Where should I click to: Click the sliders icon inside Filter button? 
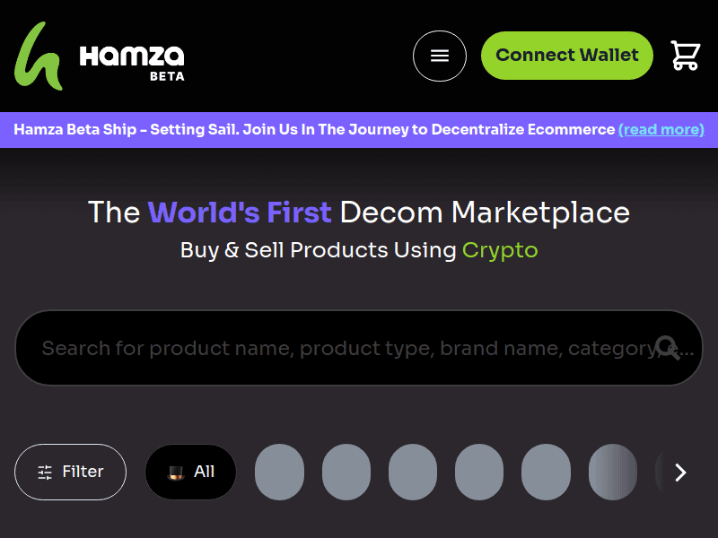pyautogui.click(x=46, y=473)
